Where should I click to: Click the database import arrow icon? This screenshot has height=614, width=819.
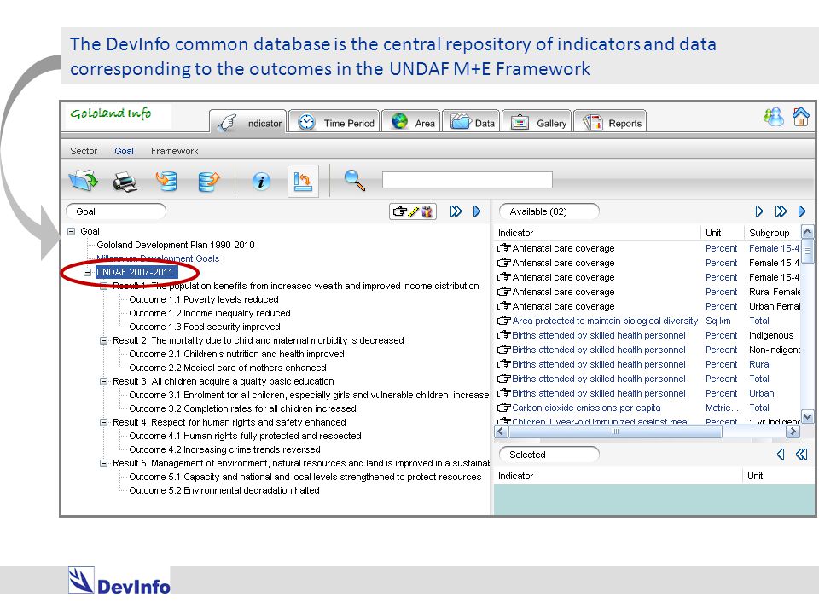click(167, 181)
